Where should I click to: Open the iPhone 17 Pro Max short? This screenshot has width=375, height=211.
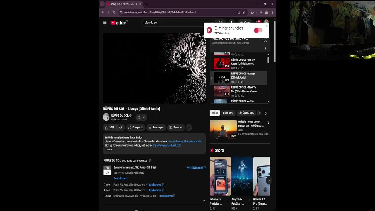click(x=220, y=176)
